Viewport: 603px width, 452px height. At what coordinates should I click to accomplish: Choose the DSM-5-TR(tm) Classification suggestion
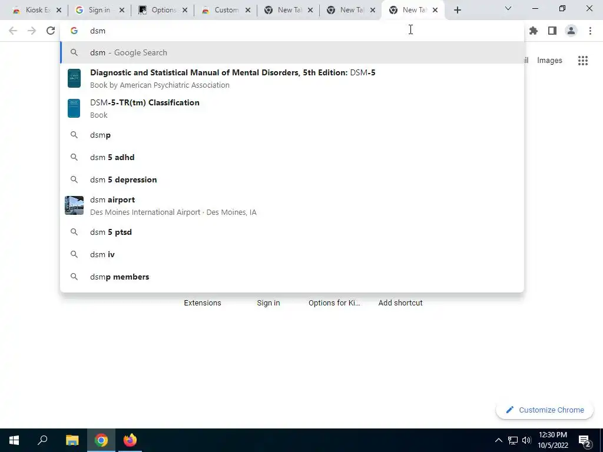292,108
